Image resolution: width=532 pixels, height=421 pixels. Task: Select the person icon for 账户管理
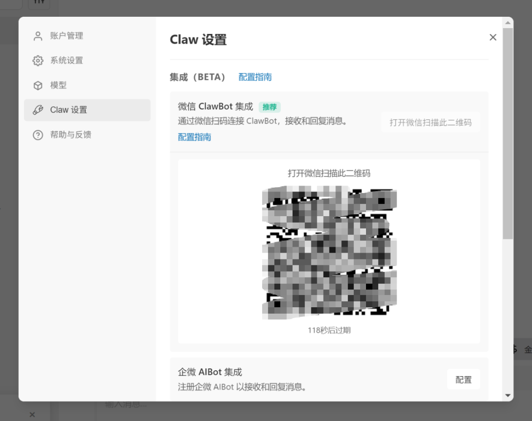coord(38,35)
